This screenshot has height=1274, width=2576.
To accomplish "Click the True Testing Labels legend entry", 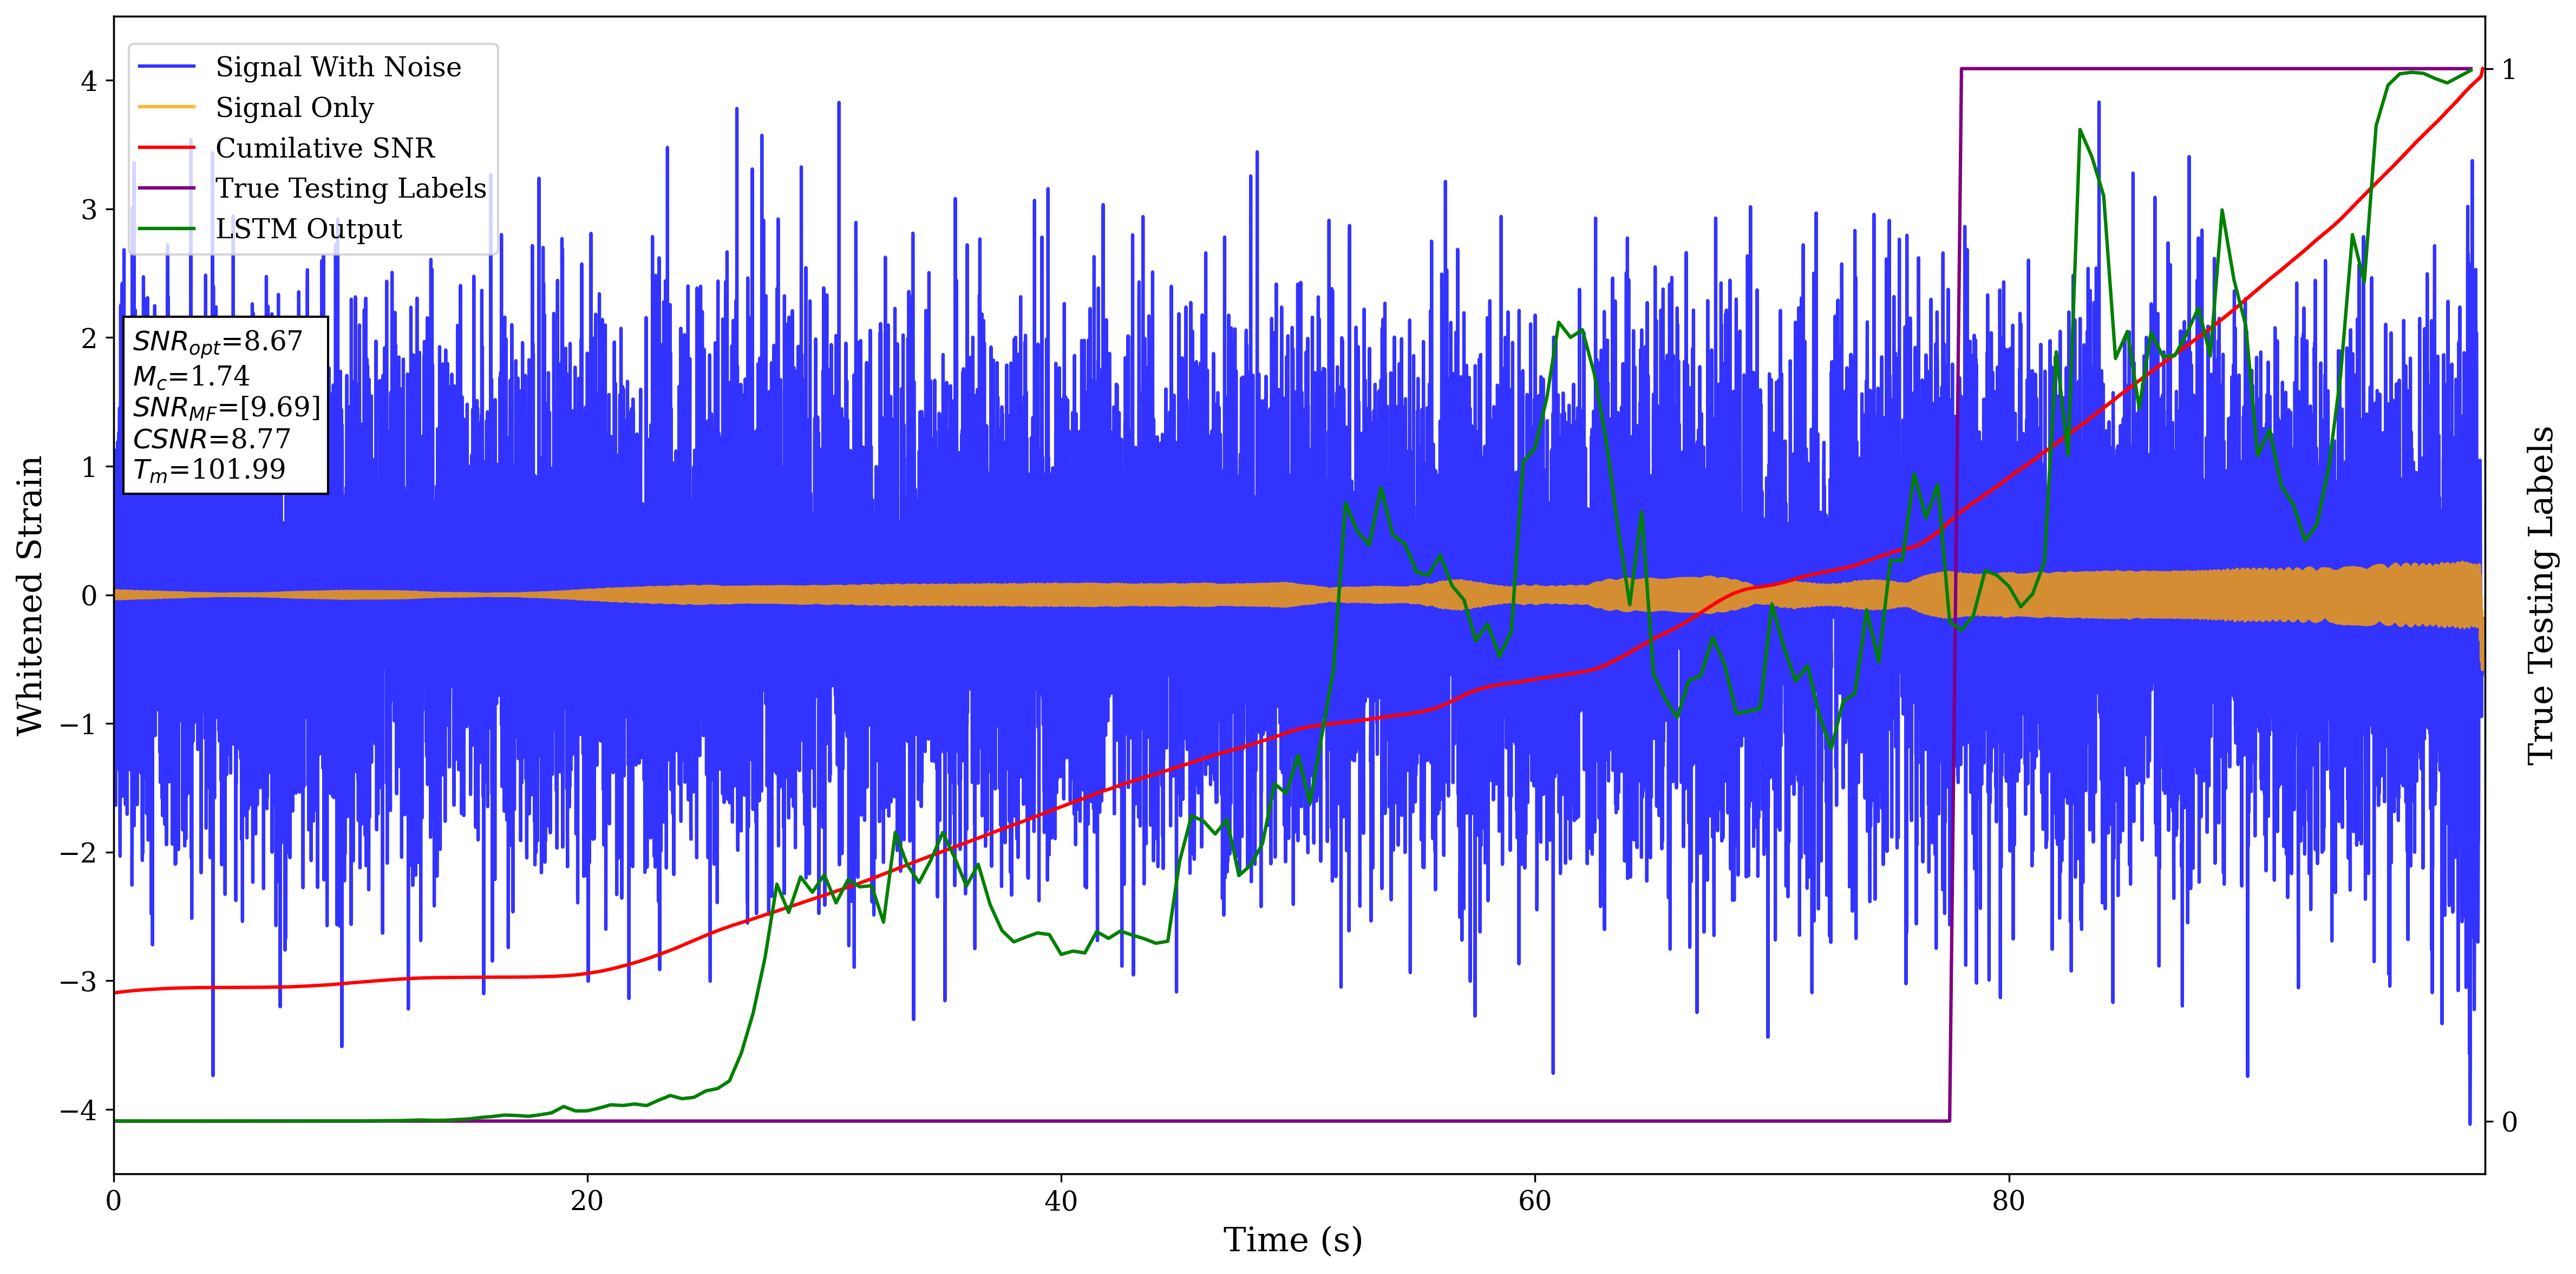I will point(350,188).
